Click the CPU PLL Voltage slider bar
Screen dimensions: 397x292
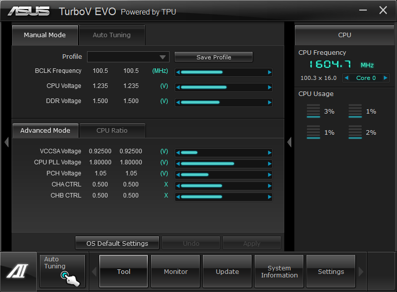[x=224, y=164]
